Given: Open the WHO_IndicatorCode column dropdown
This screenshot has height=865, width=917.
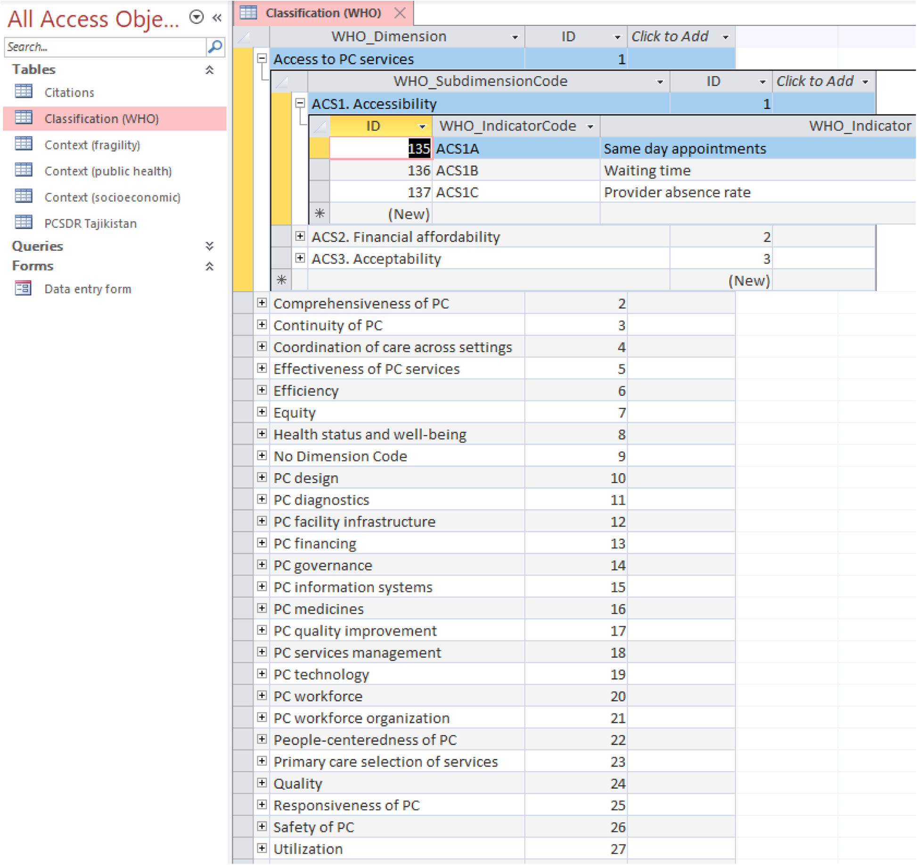Looking at the screenshot, I should tap(590, 126).
